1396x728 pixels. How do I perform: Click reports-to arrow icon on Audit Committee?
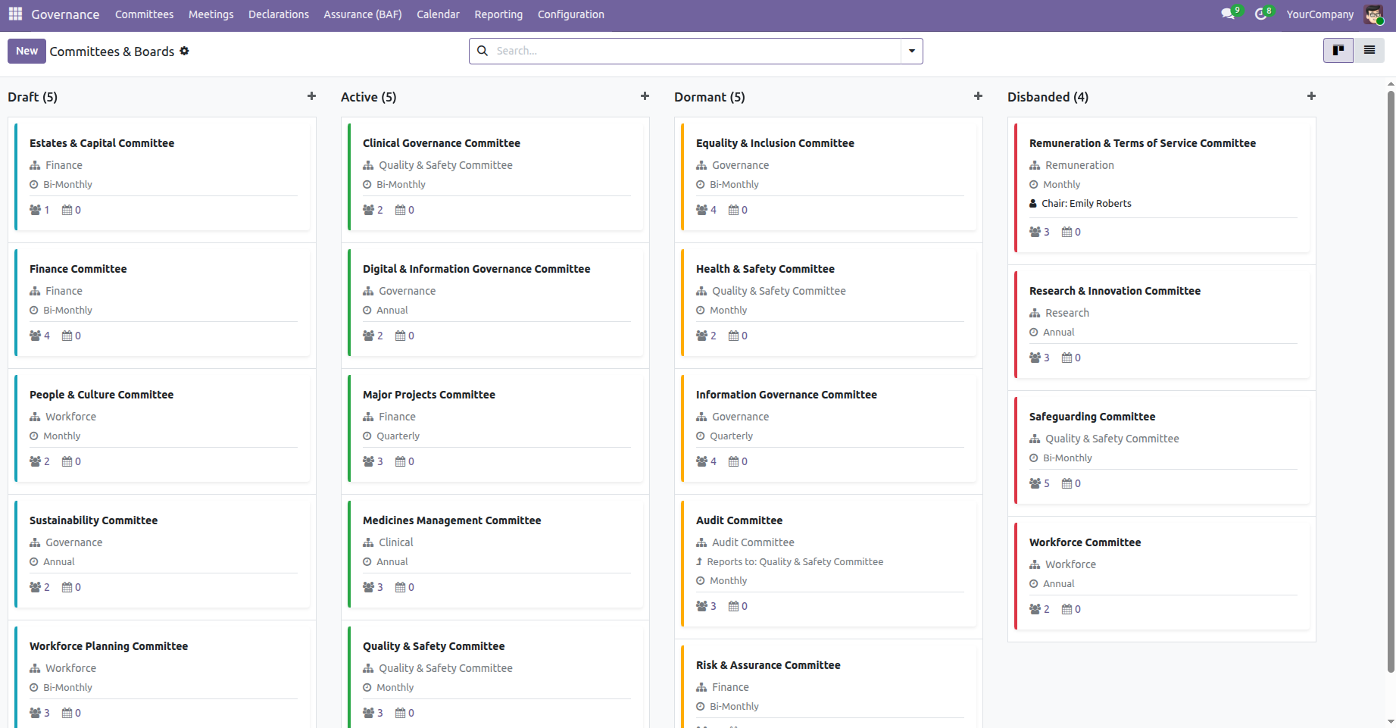pyautogui.click(x=699, y=561)
